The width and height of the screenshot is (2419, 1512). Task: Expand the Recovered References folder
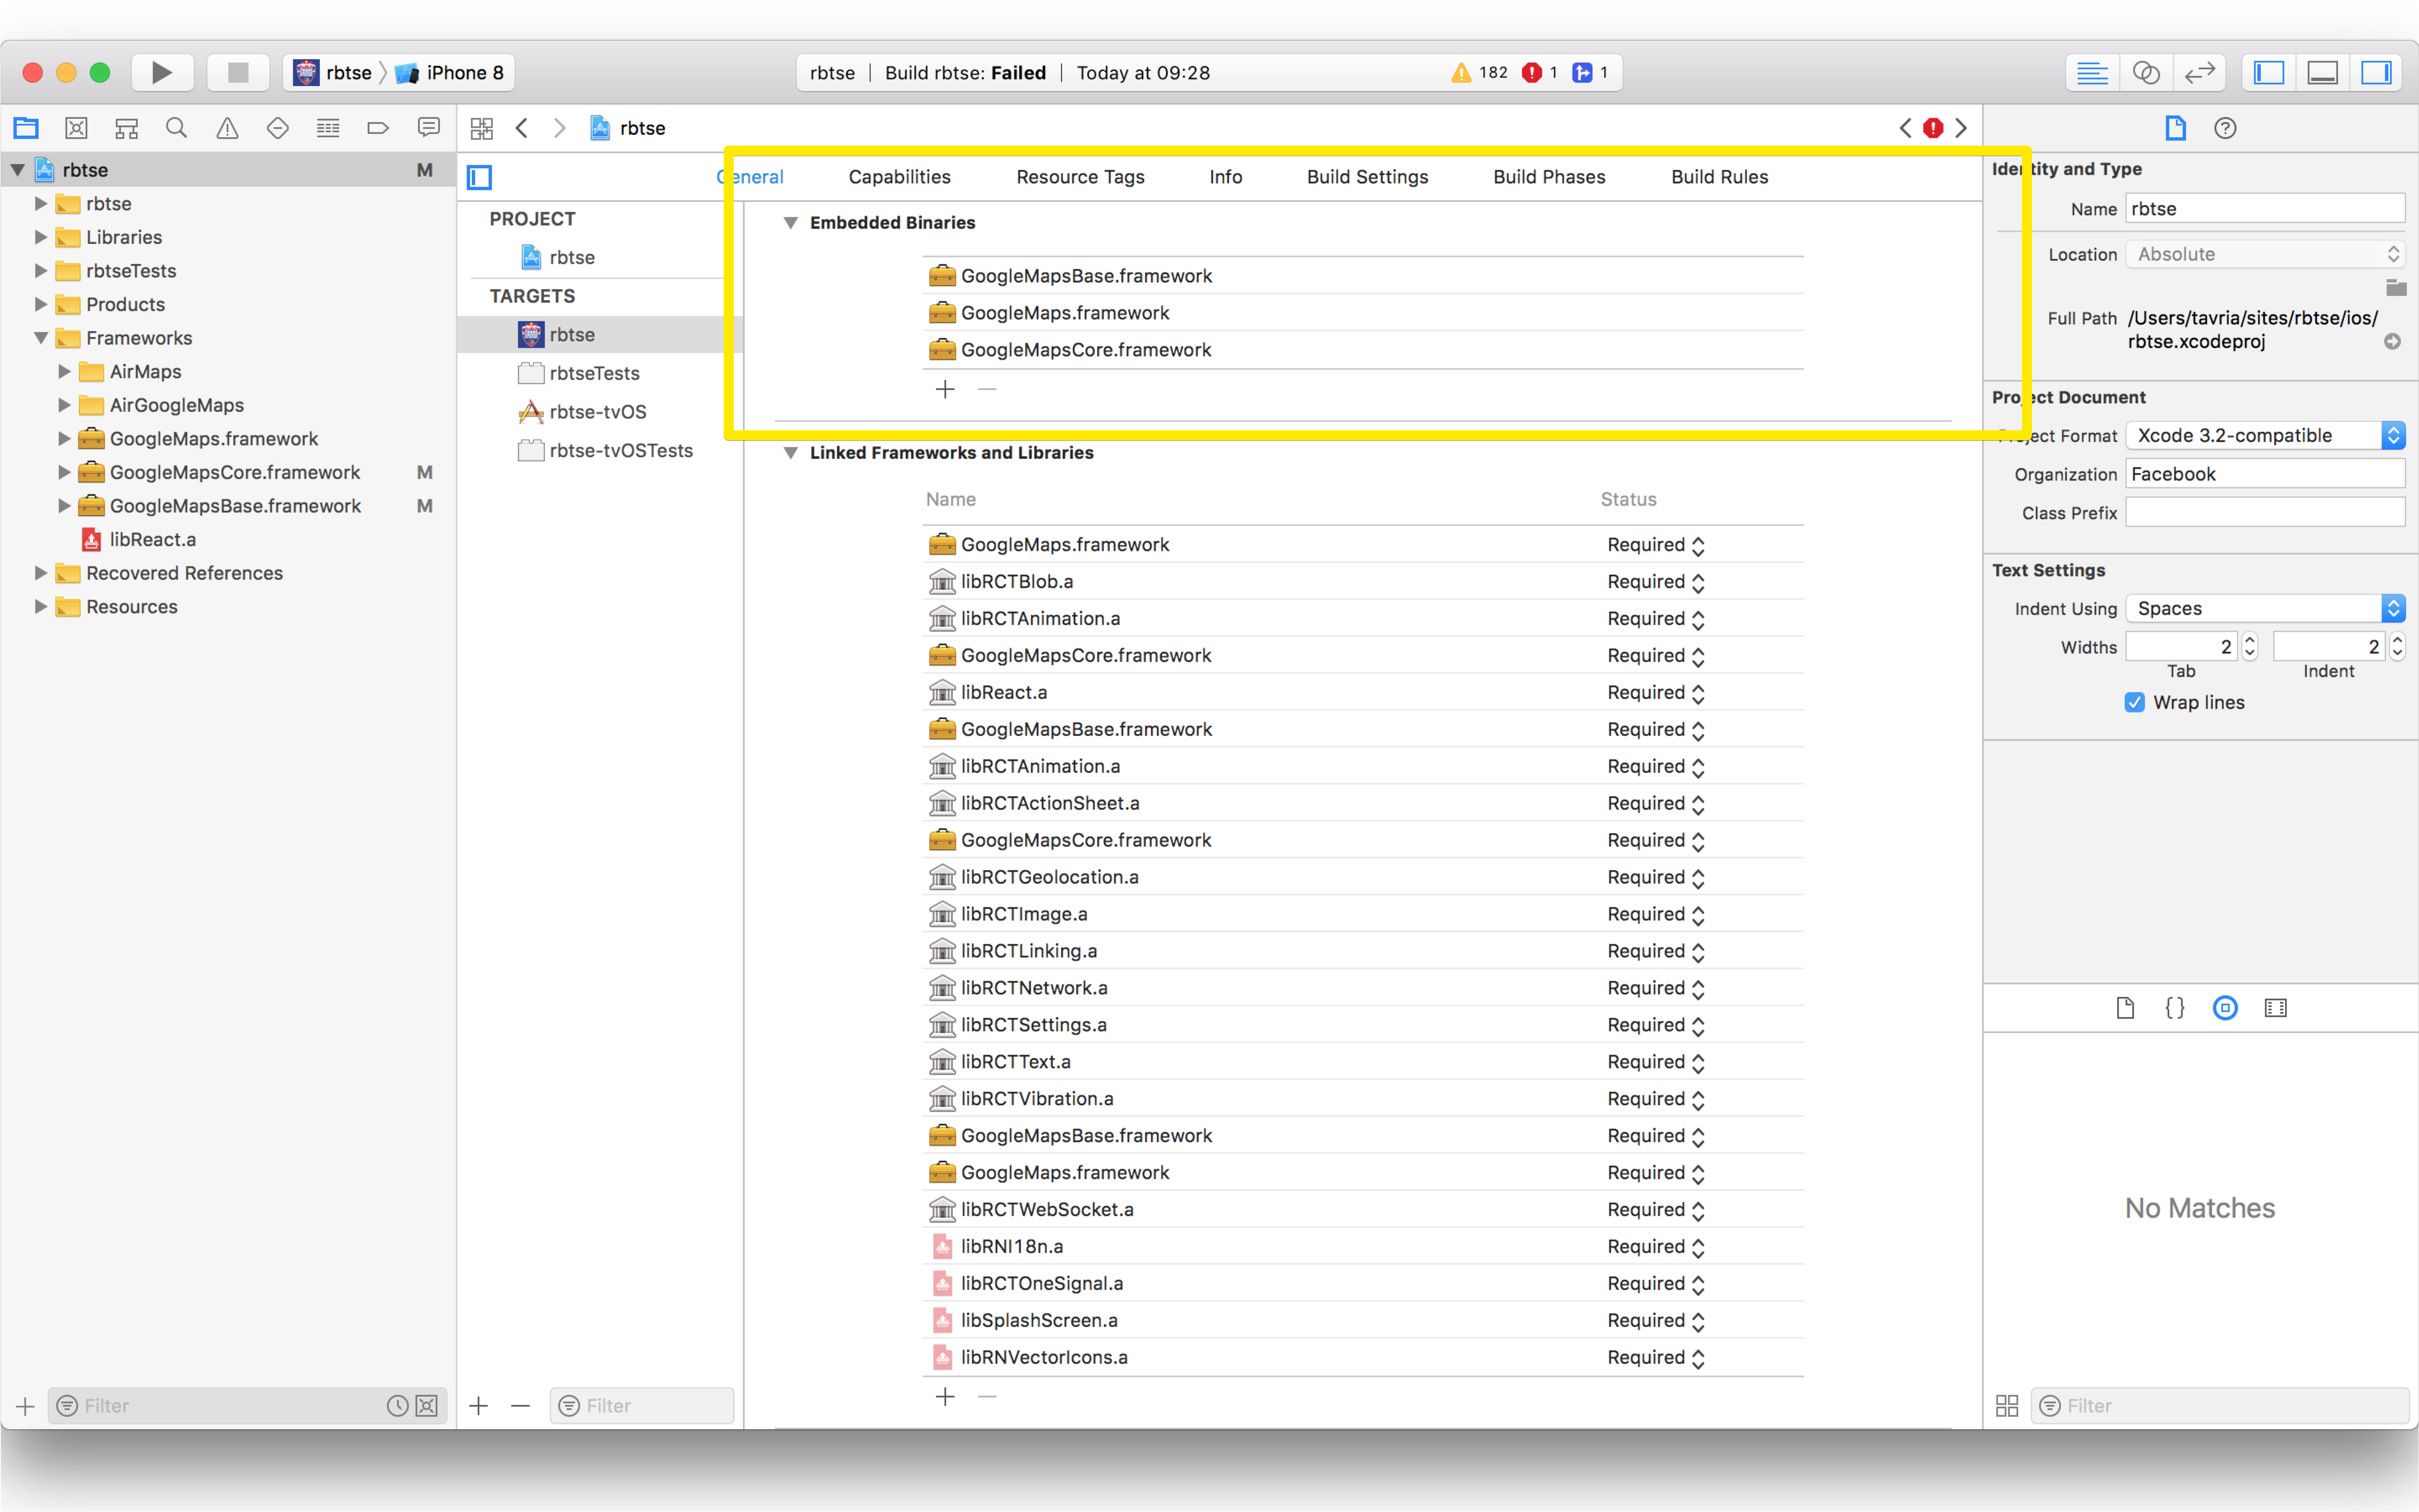pyautogui.click(x=41, y=573)
